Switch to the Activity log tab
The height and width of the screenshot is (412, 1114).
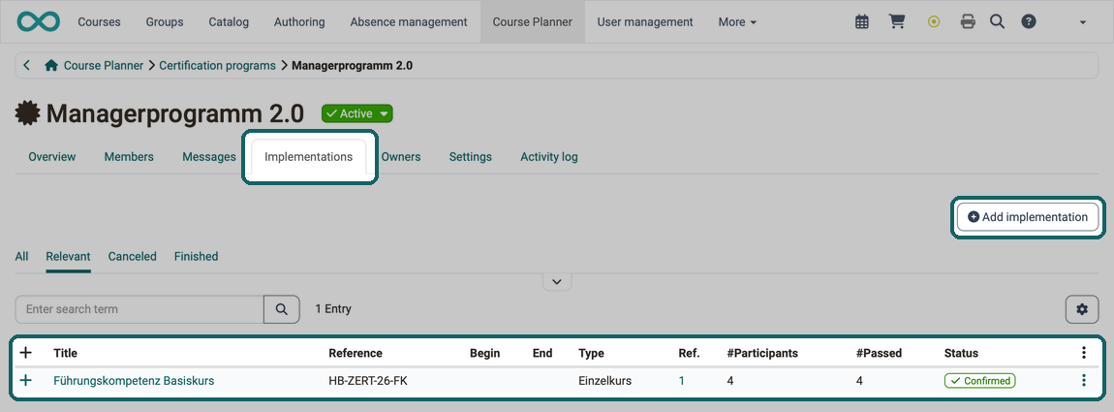[549, 156]
